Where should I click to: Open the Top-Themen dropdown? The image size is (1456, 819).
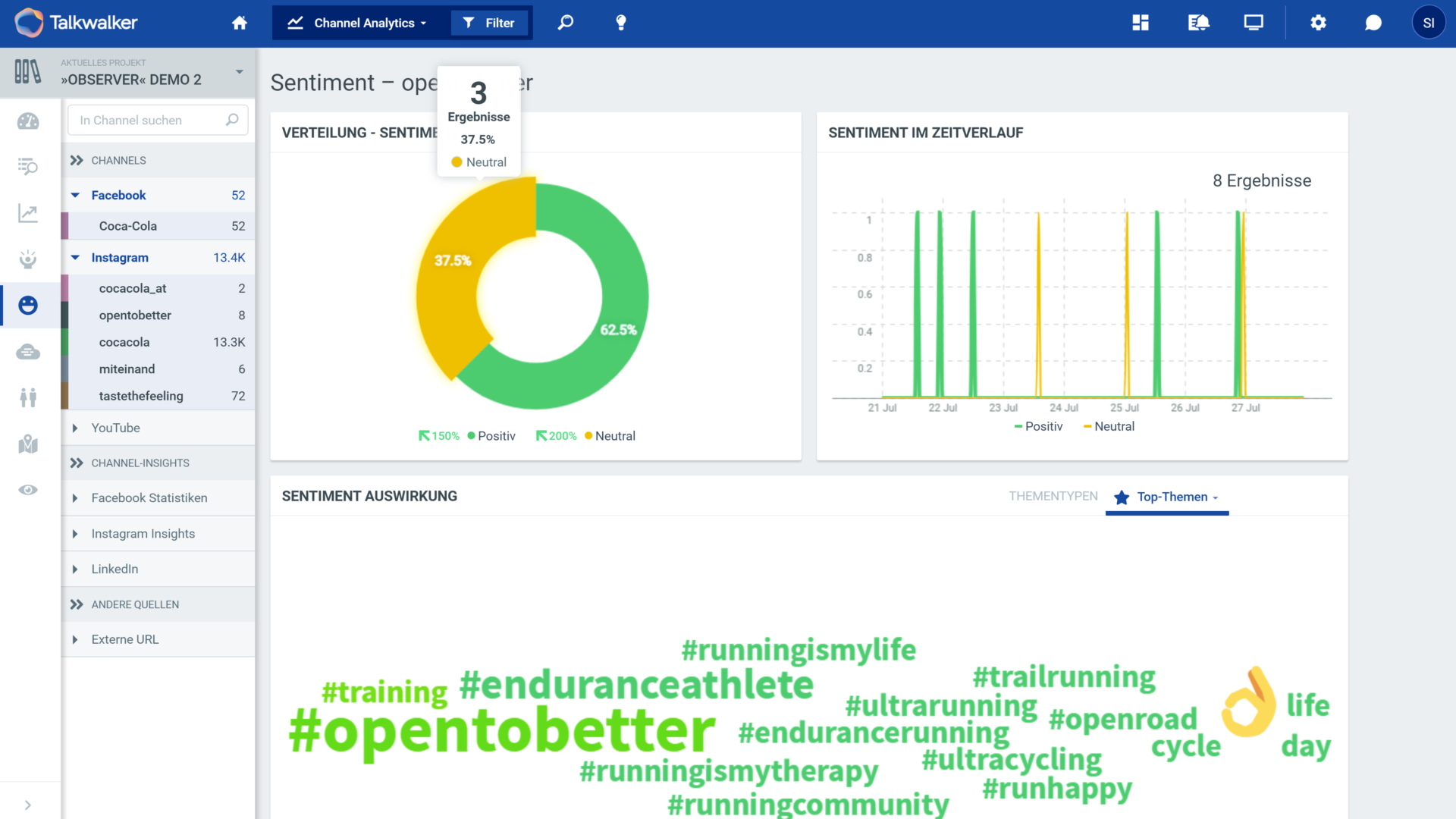1171,497
